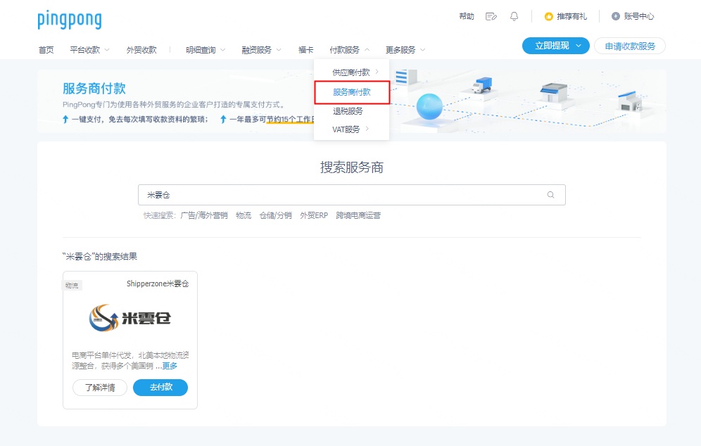Click the 服务商付款 page heading
701x446 pixels.
[94, 89]
